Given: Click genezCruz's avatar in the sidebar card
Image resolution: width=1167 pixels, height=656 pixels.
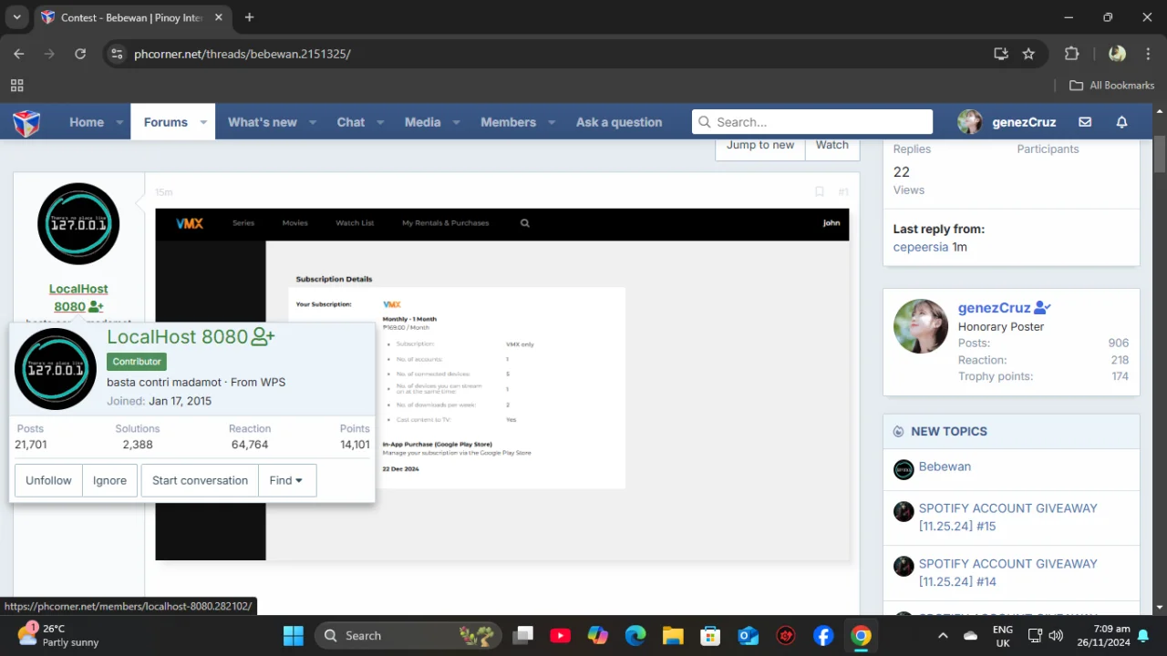Looking at the screenshot, I should [921, 326].
